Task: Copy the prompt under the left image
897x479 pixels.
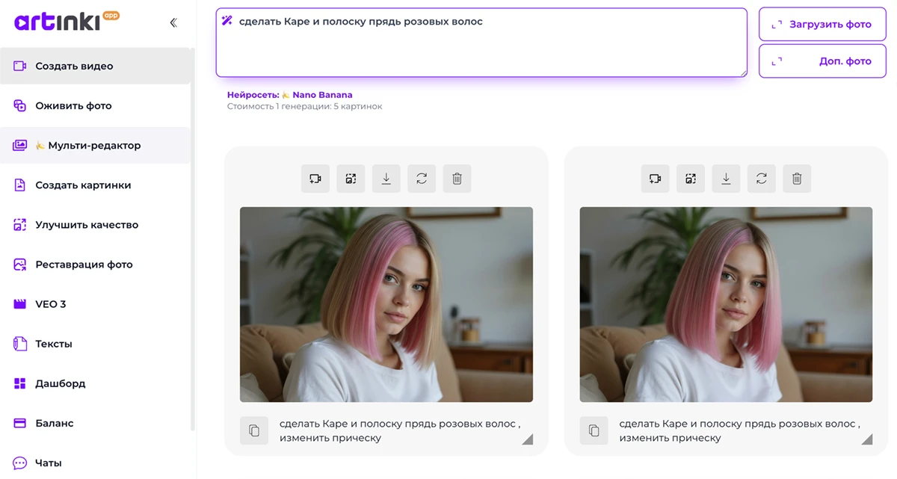Action: point(254,430)
